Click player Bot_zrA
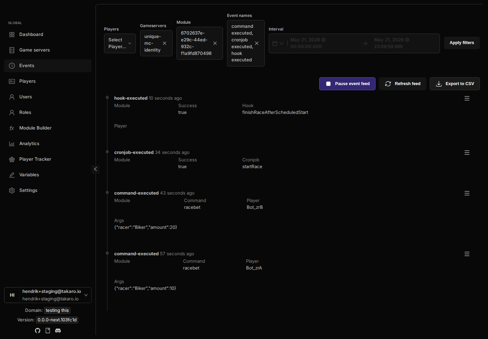This screenshot has height=339, width=488. tap(254, 268)
